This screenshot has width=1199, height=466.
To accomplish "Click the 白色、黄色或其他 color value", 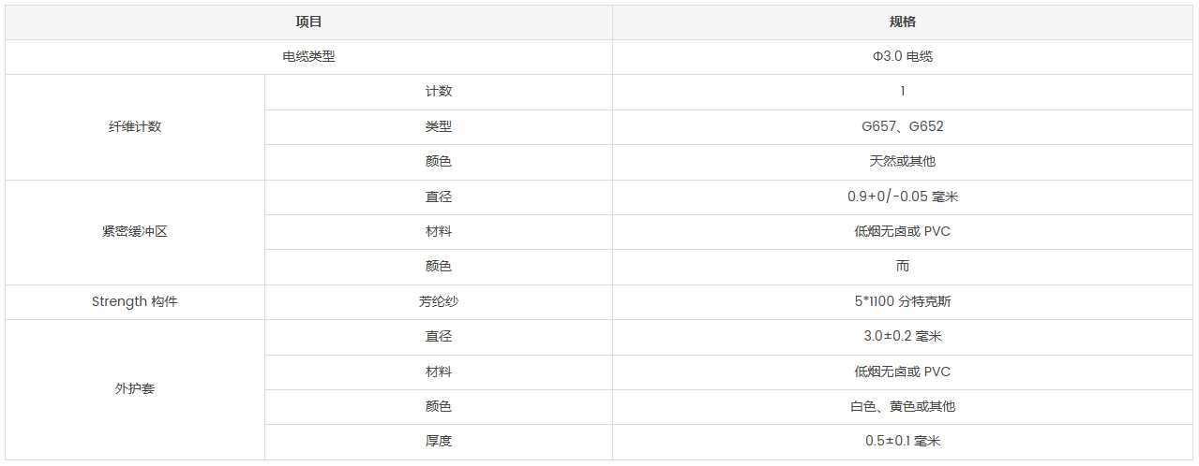I will pyautogui.click(x=902, y=406).
